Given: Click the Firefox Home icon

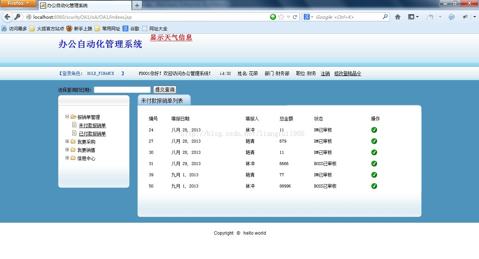Looking at the screenshot, I should (x=397, y=17).
